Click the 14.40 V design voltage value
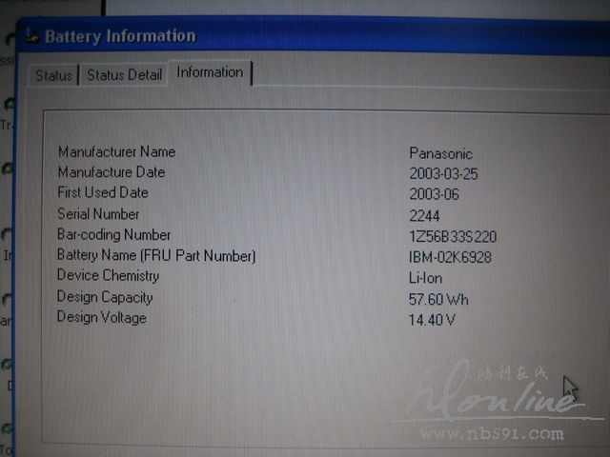610x457 pixels. coord(432,320)
